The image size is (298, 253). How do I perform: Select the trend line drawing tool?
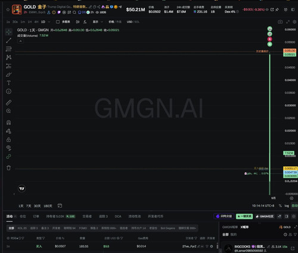[8, 40]
